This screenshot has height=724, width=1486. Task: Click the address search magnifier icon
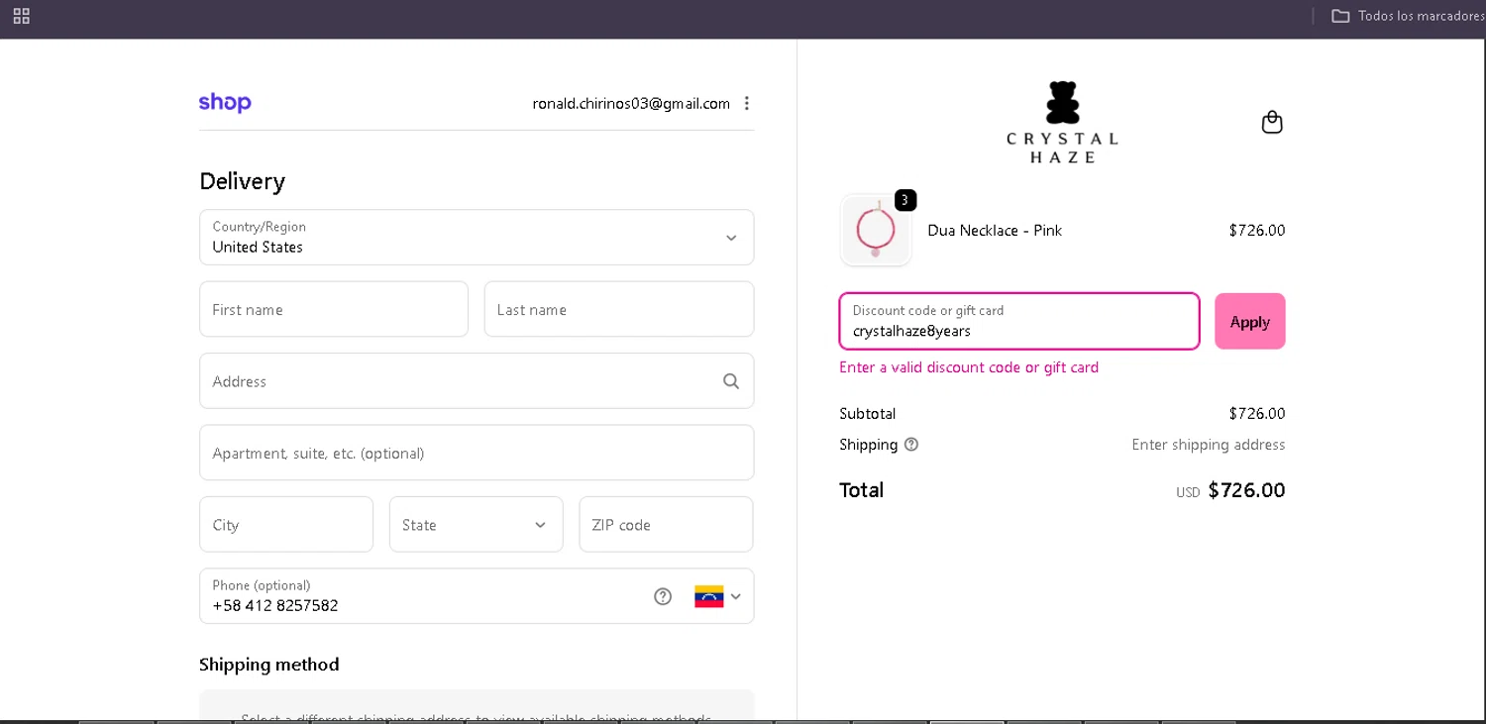[731, 381]
